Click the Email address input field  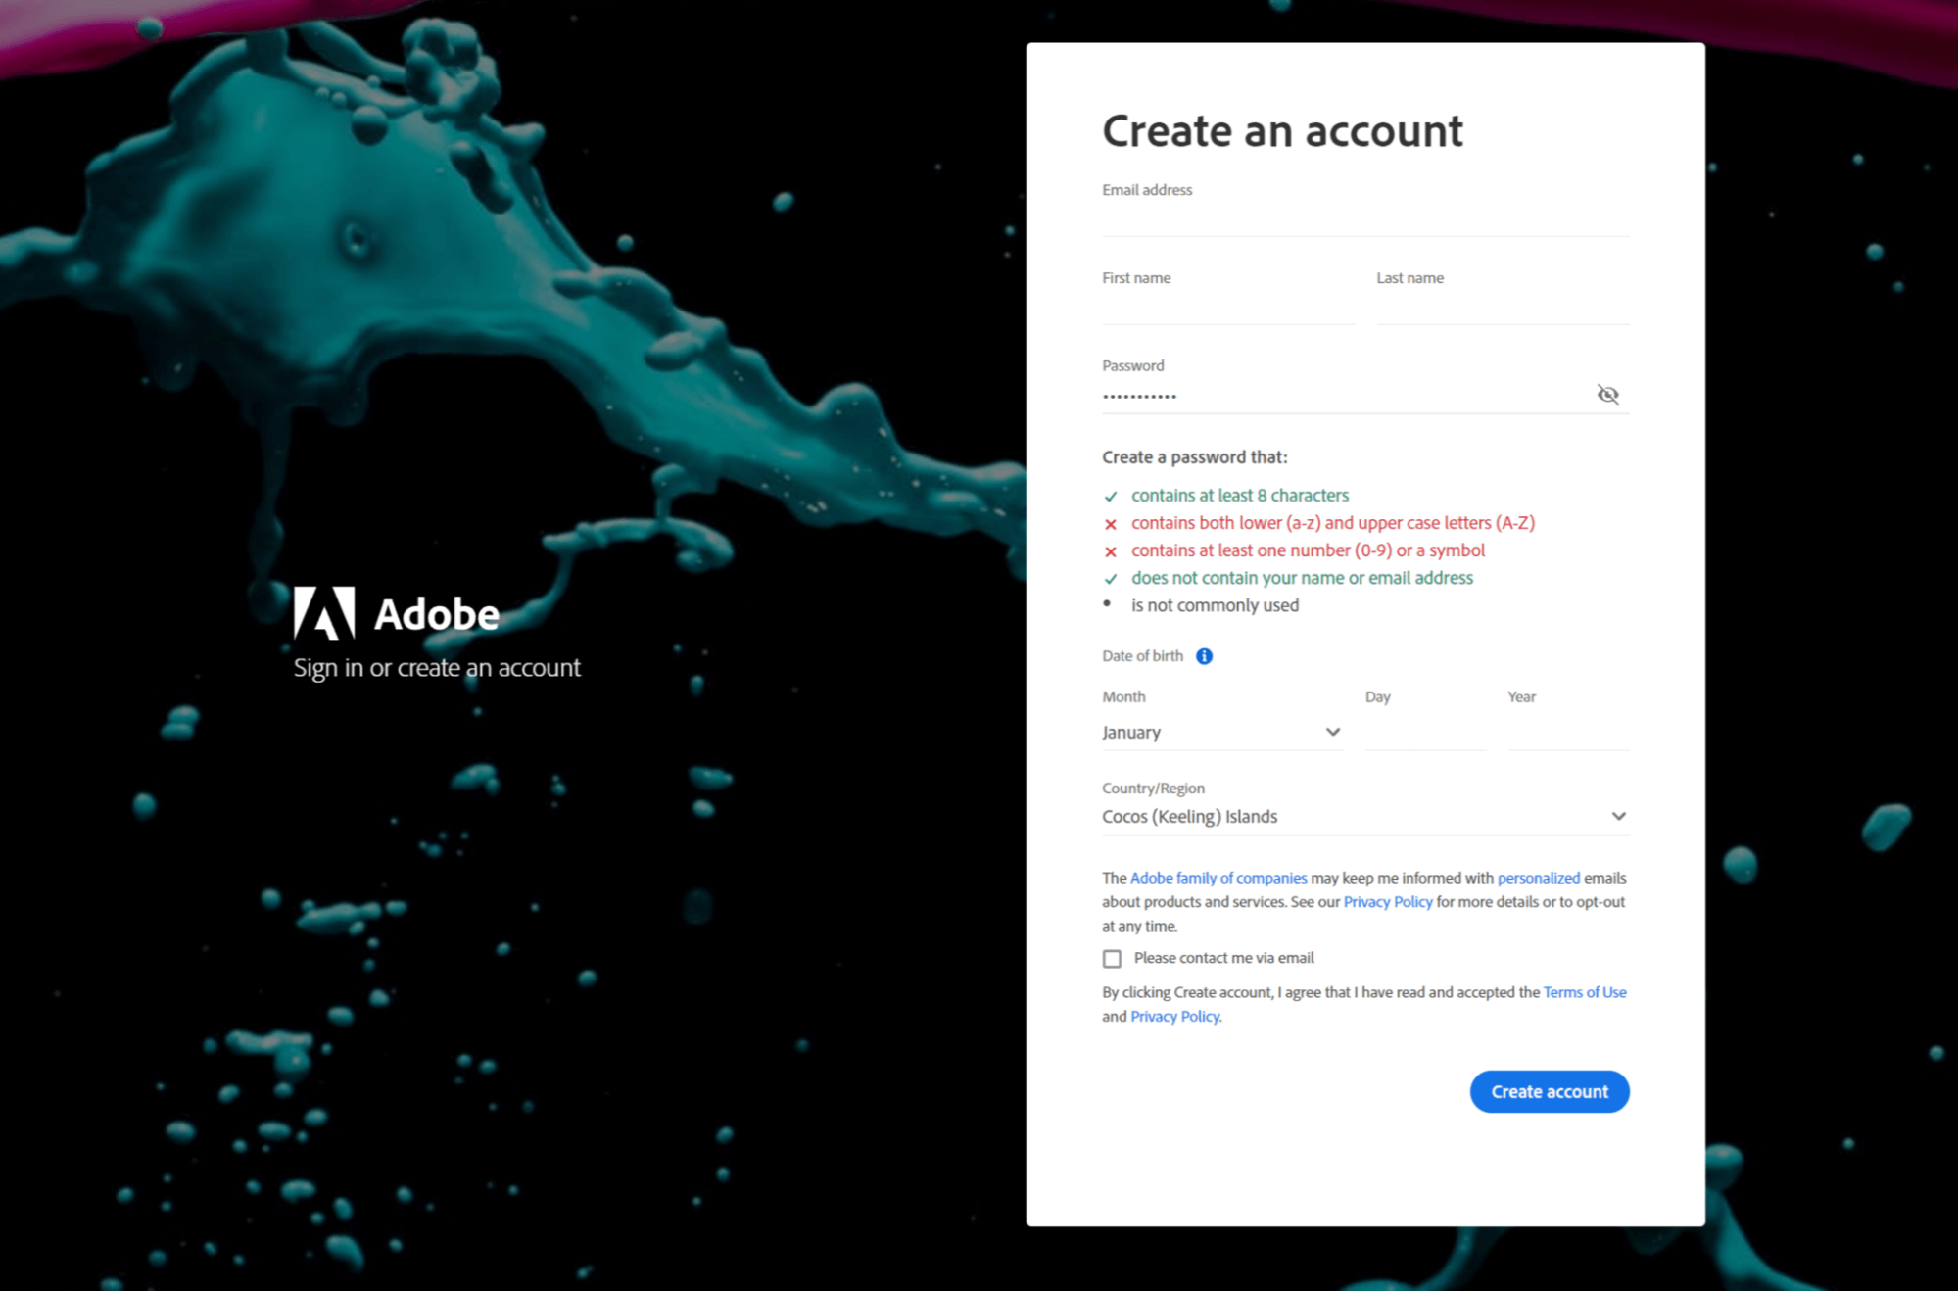pyautogui.click(x=1364, y=219)
